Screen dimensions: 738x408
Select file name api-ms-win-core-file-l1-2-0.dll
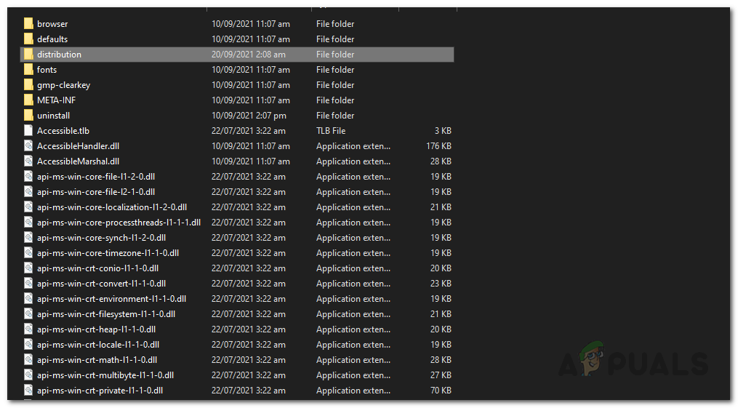(x=96, y=177)
